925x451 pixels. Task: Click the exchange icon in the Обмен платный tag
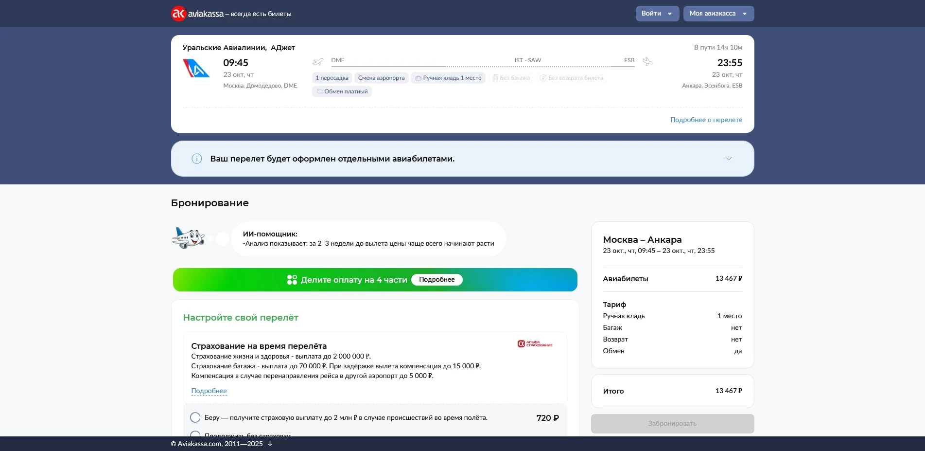click(319, 91)
